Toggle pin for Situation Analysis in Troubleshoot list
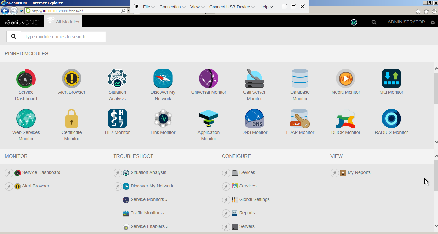This screenshot has width=438, height=234. 118,173
